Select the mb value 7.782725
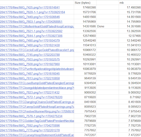Viewport: 141px width, 137px height. (130, 125)
